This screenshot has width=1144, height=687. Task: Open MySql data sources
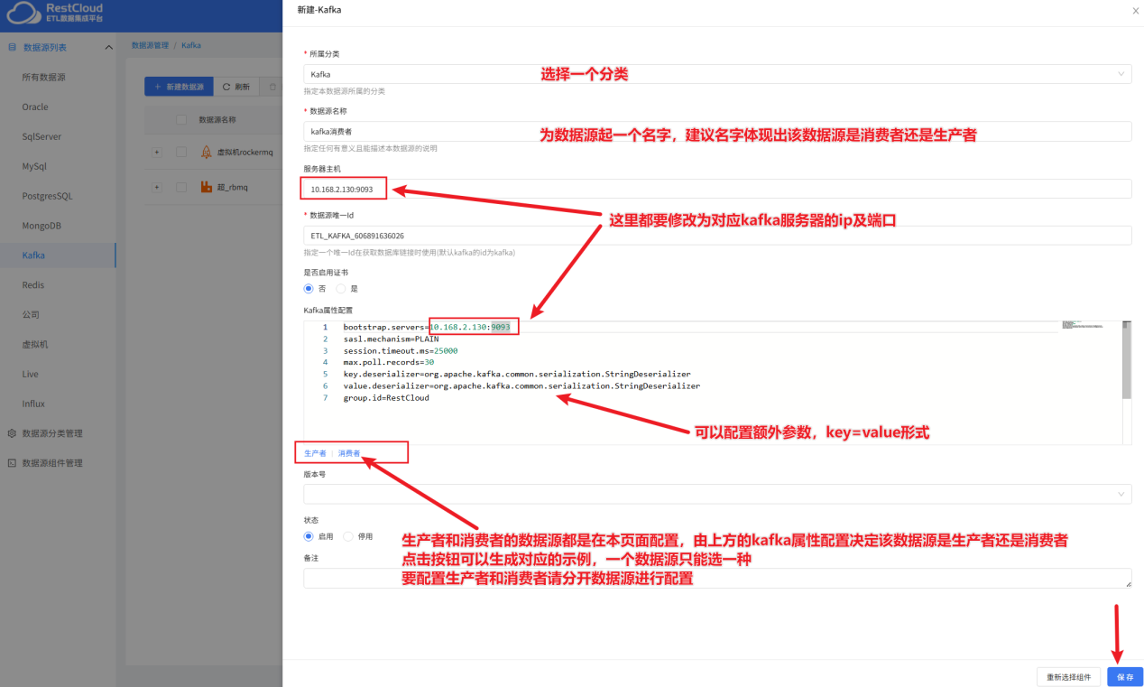34,166
